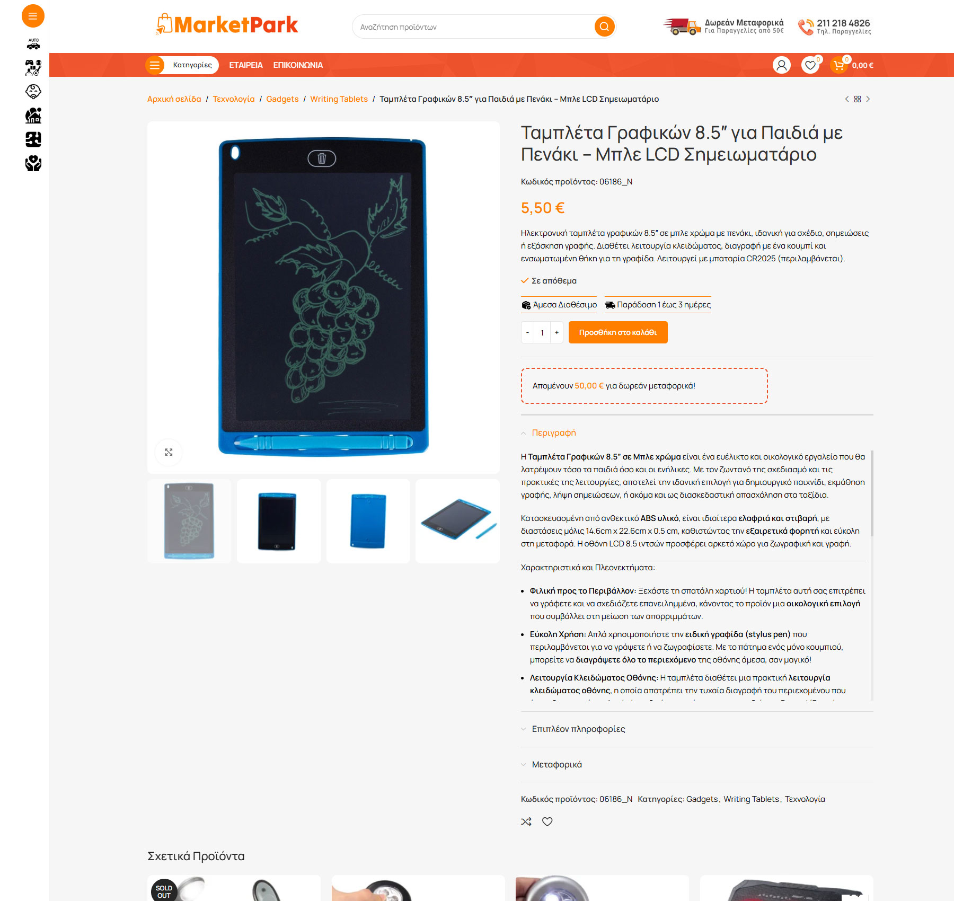Increase quantity with plus button

pos(556,332)
